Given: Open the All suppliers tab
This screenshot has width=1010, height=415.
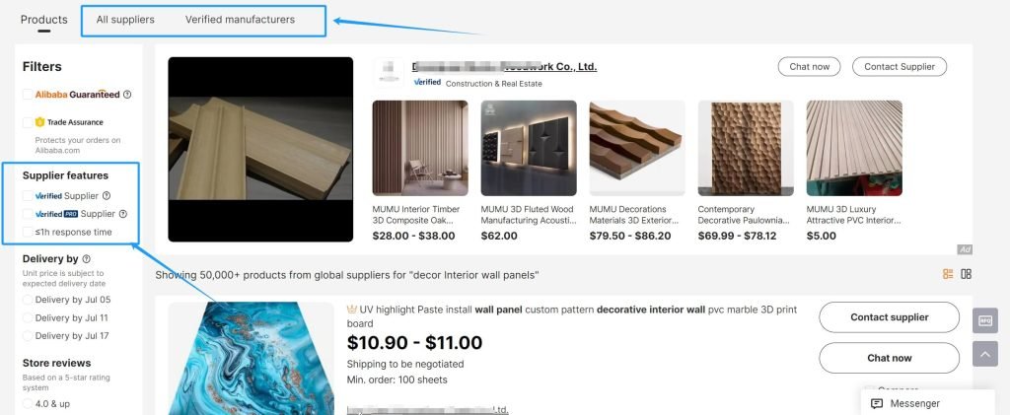Looking at the screenshot, I should pyautogui.click(x=125, y=20).
